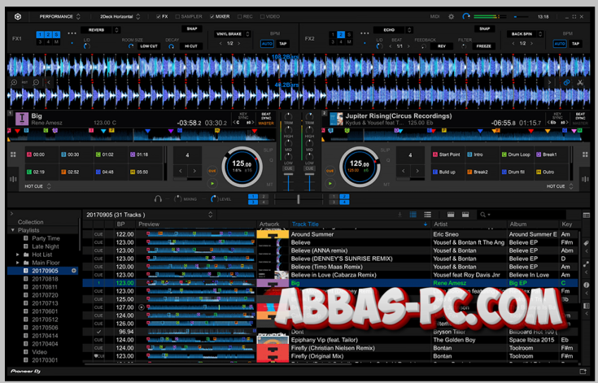The image size is (598, 383).
Task: Click the orange CUE button on deck 1
Action: 212,171
